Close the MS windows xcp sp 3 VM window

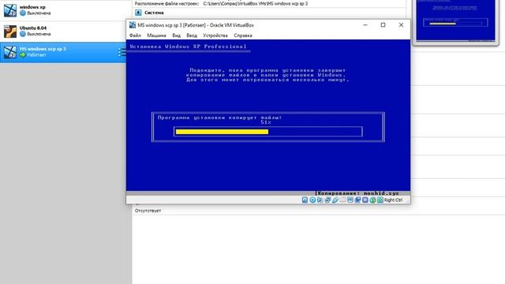(x=401, y=24)
